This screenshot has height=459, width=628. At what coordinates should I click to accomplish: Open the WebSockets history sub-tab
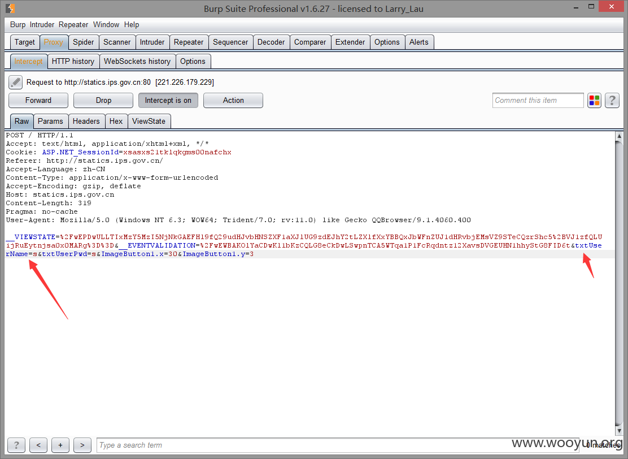tap(137, 62)
